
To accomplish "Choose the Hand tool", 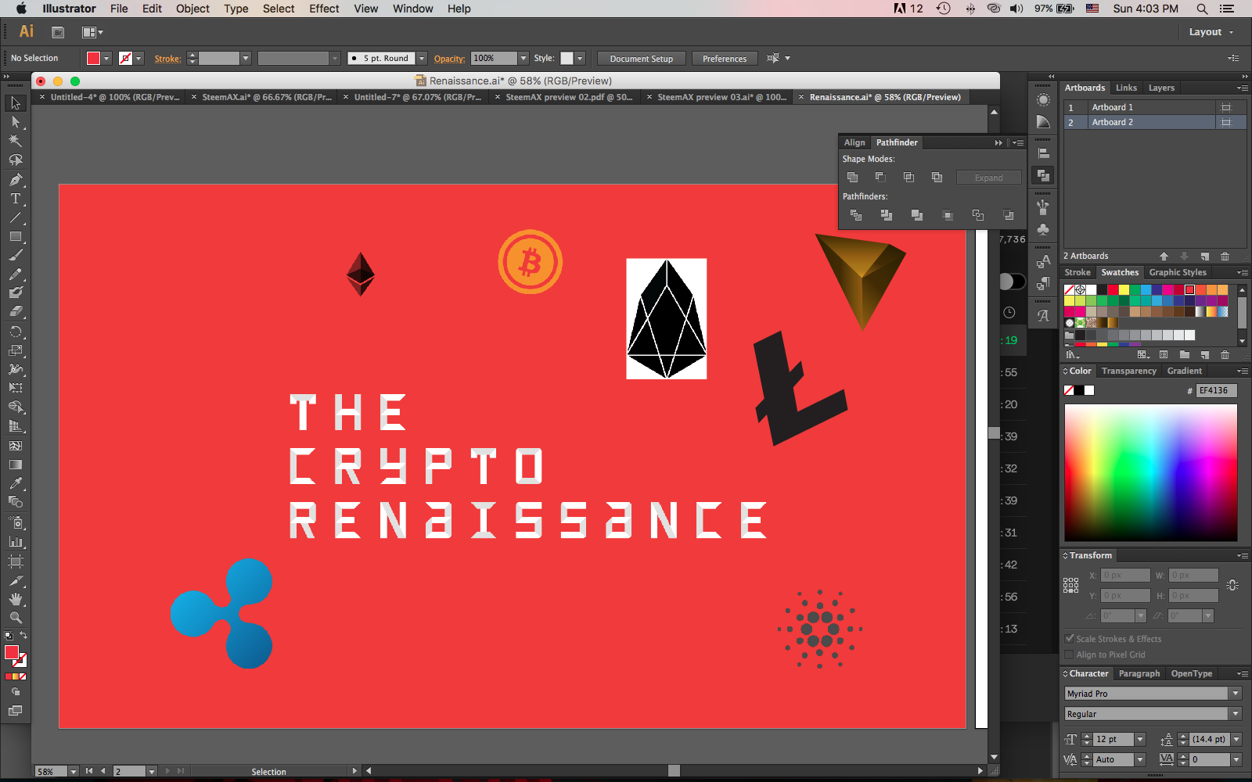I will 15,599.
